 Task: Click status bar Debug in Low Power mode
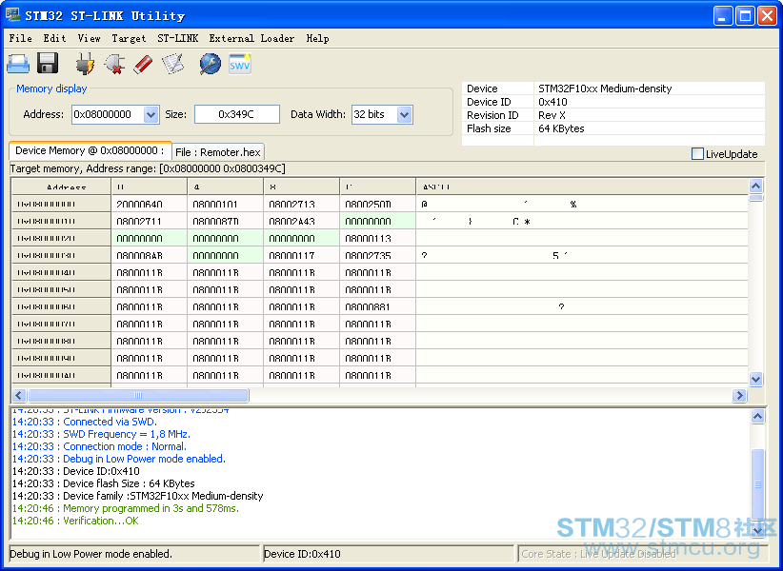pyautogui.click(x=90, y=554)
